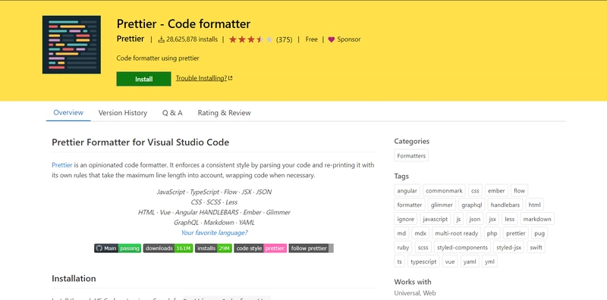The height and width of the screenshot is (300, 607).
Task: Select the swift tag
Action: coord(536,248)
